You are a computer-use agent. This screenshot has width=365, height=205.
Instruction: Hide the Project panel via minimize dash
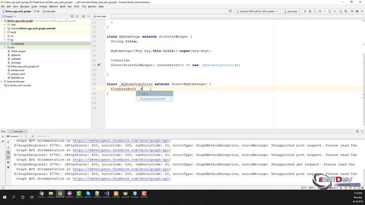88,17
